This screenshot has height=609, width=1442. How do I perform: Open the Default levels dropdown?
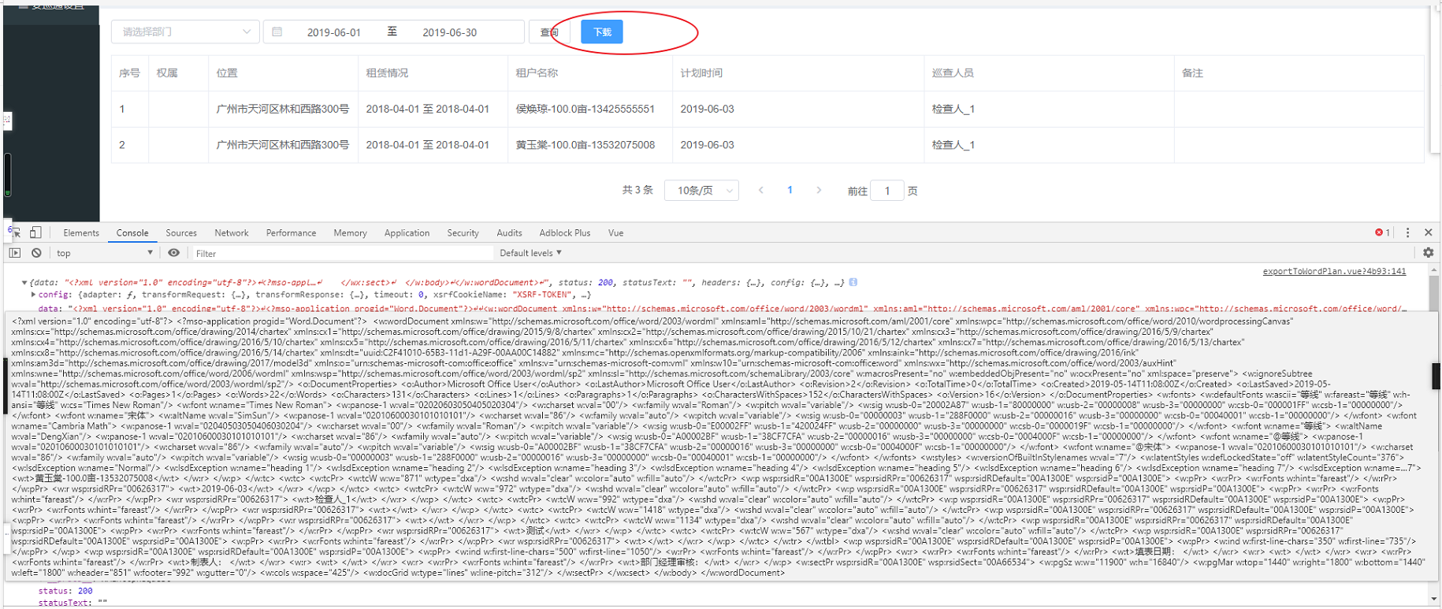530,253
